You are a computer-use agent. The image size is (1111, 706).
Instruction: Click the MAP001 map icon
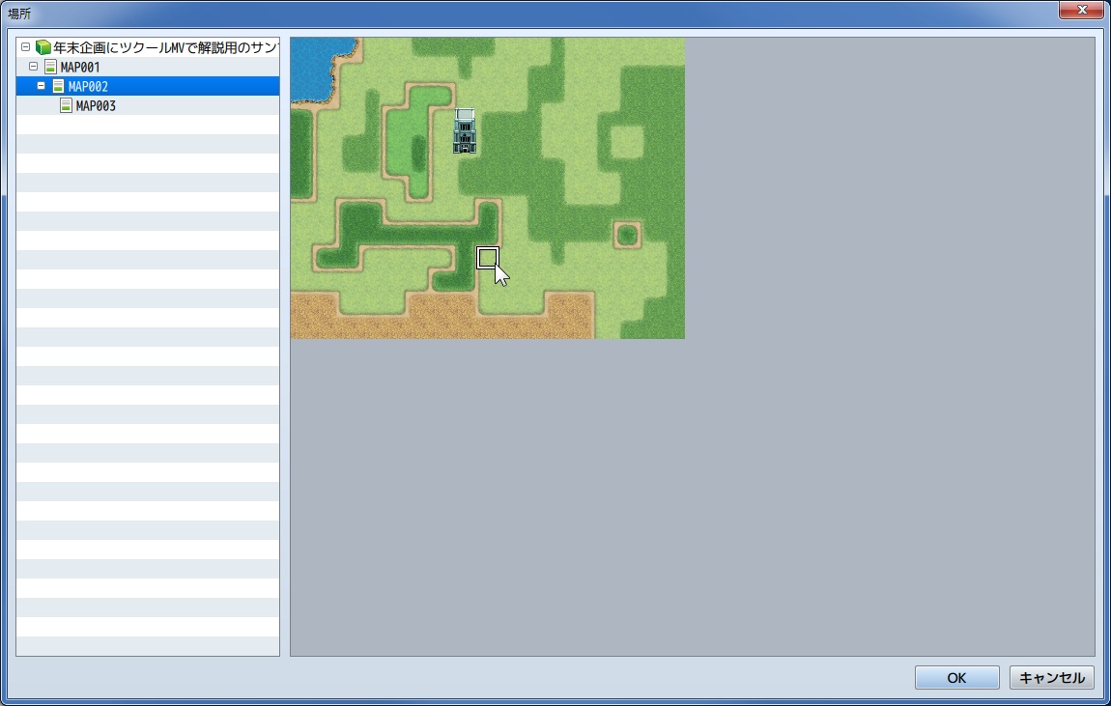click(x=50, y=67)
